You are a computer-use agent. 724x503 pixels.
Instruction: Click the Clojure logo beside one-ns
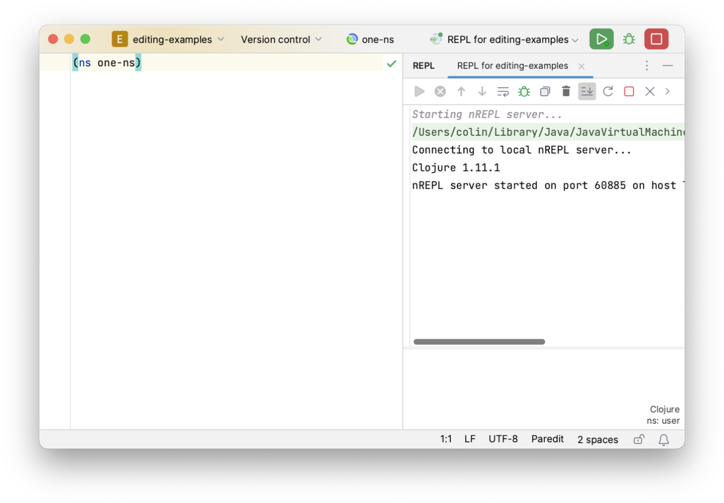coord(352,39)
